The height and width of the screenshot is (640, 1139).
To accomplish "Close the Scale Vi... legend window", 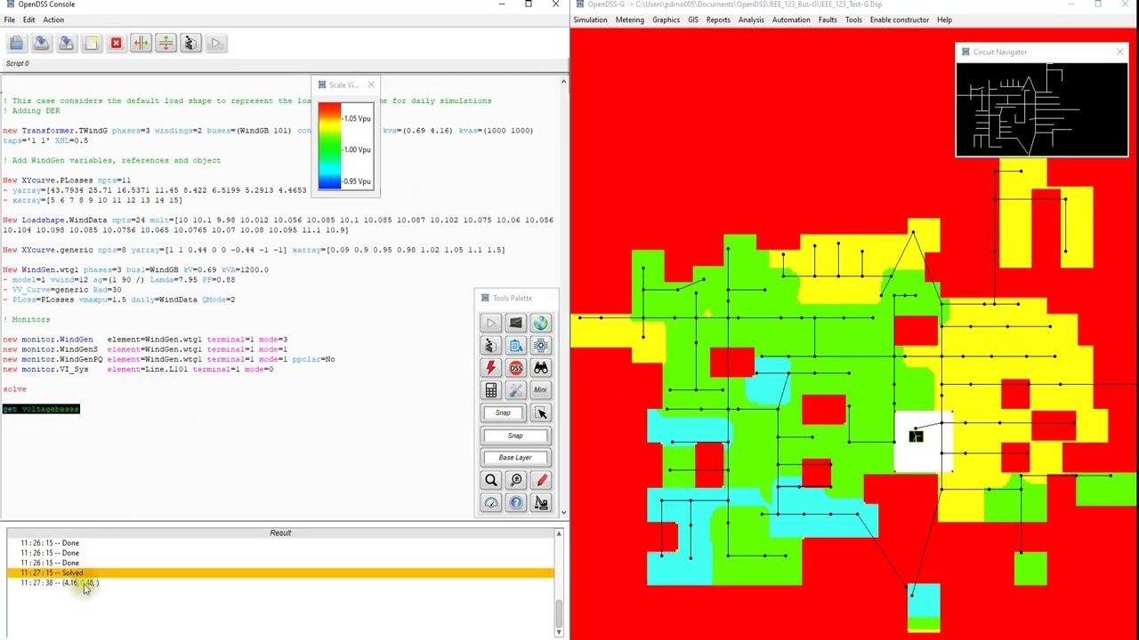I will pyautogui.click(x=371, y=84).
